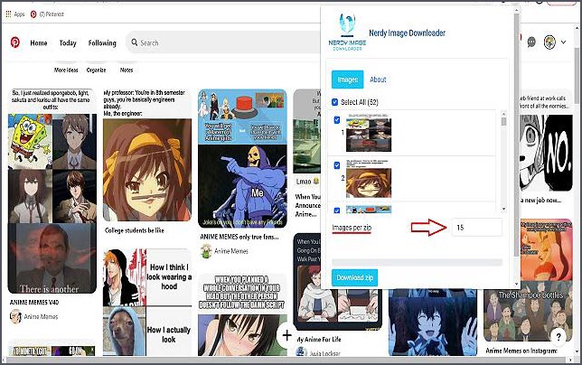Toggle the Select All (52) checkbox
The image size is (582, 365).
(x=334, y=102)
